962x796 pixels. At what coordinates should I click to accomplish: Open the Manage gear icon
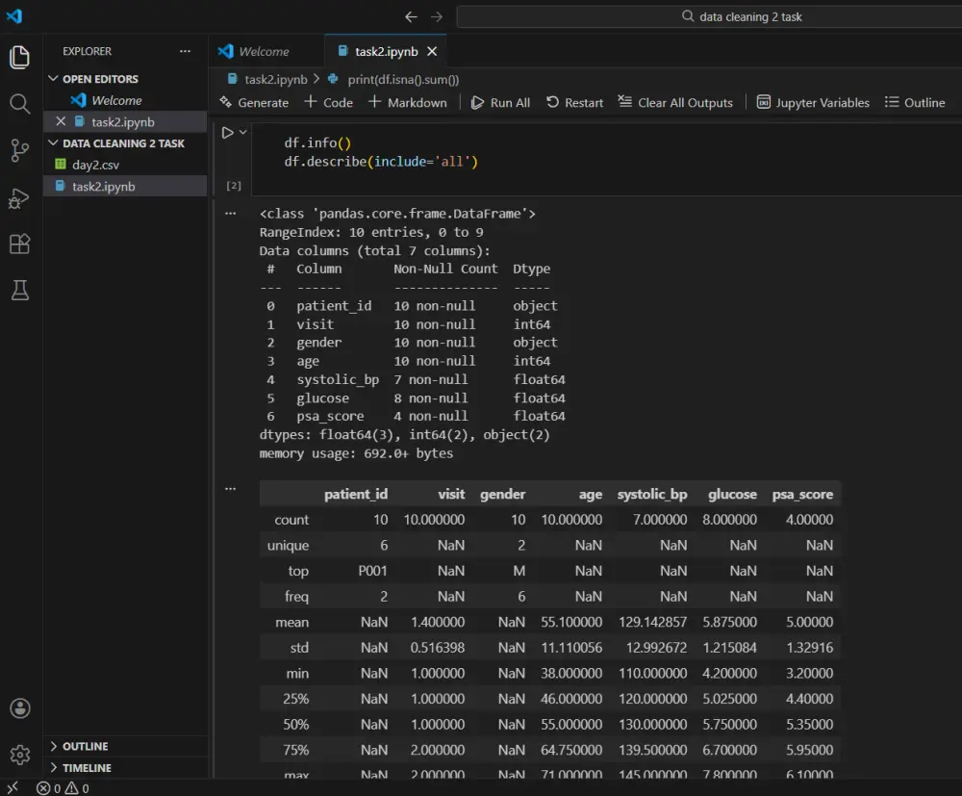19,755
